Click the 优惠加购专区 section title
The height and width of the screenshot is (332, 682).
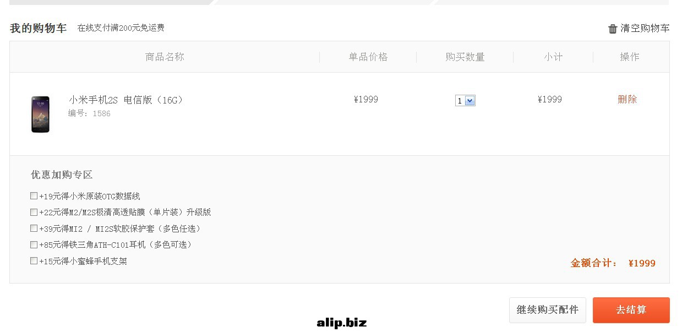(x=62, y=175)
